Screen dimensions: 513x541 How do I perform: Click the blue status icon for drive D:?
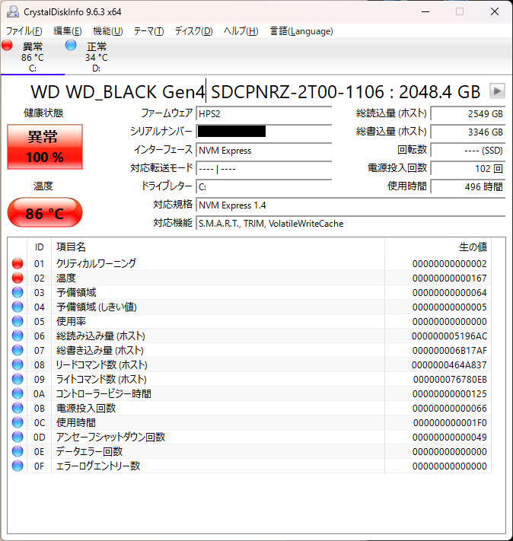click(x=71, y=45)
